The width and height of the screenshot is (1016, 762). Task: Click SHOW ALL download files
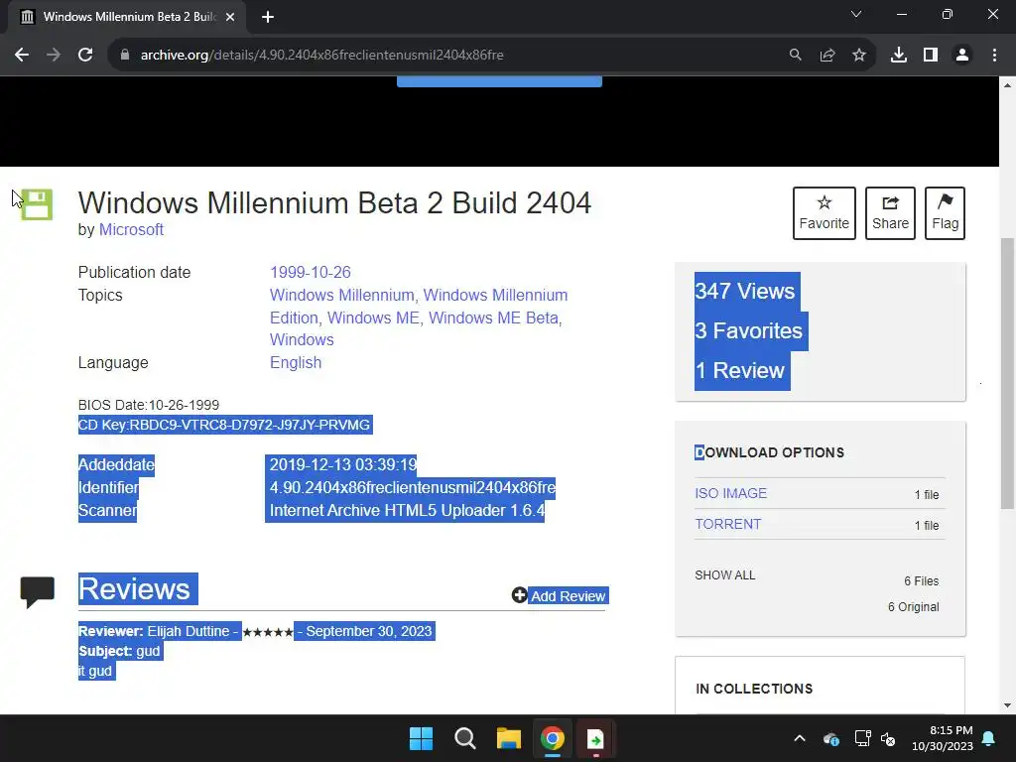coord(725,575)
